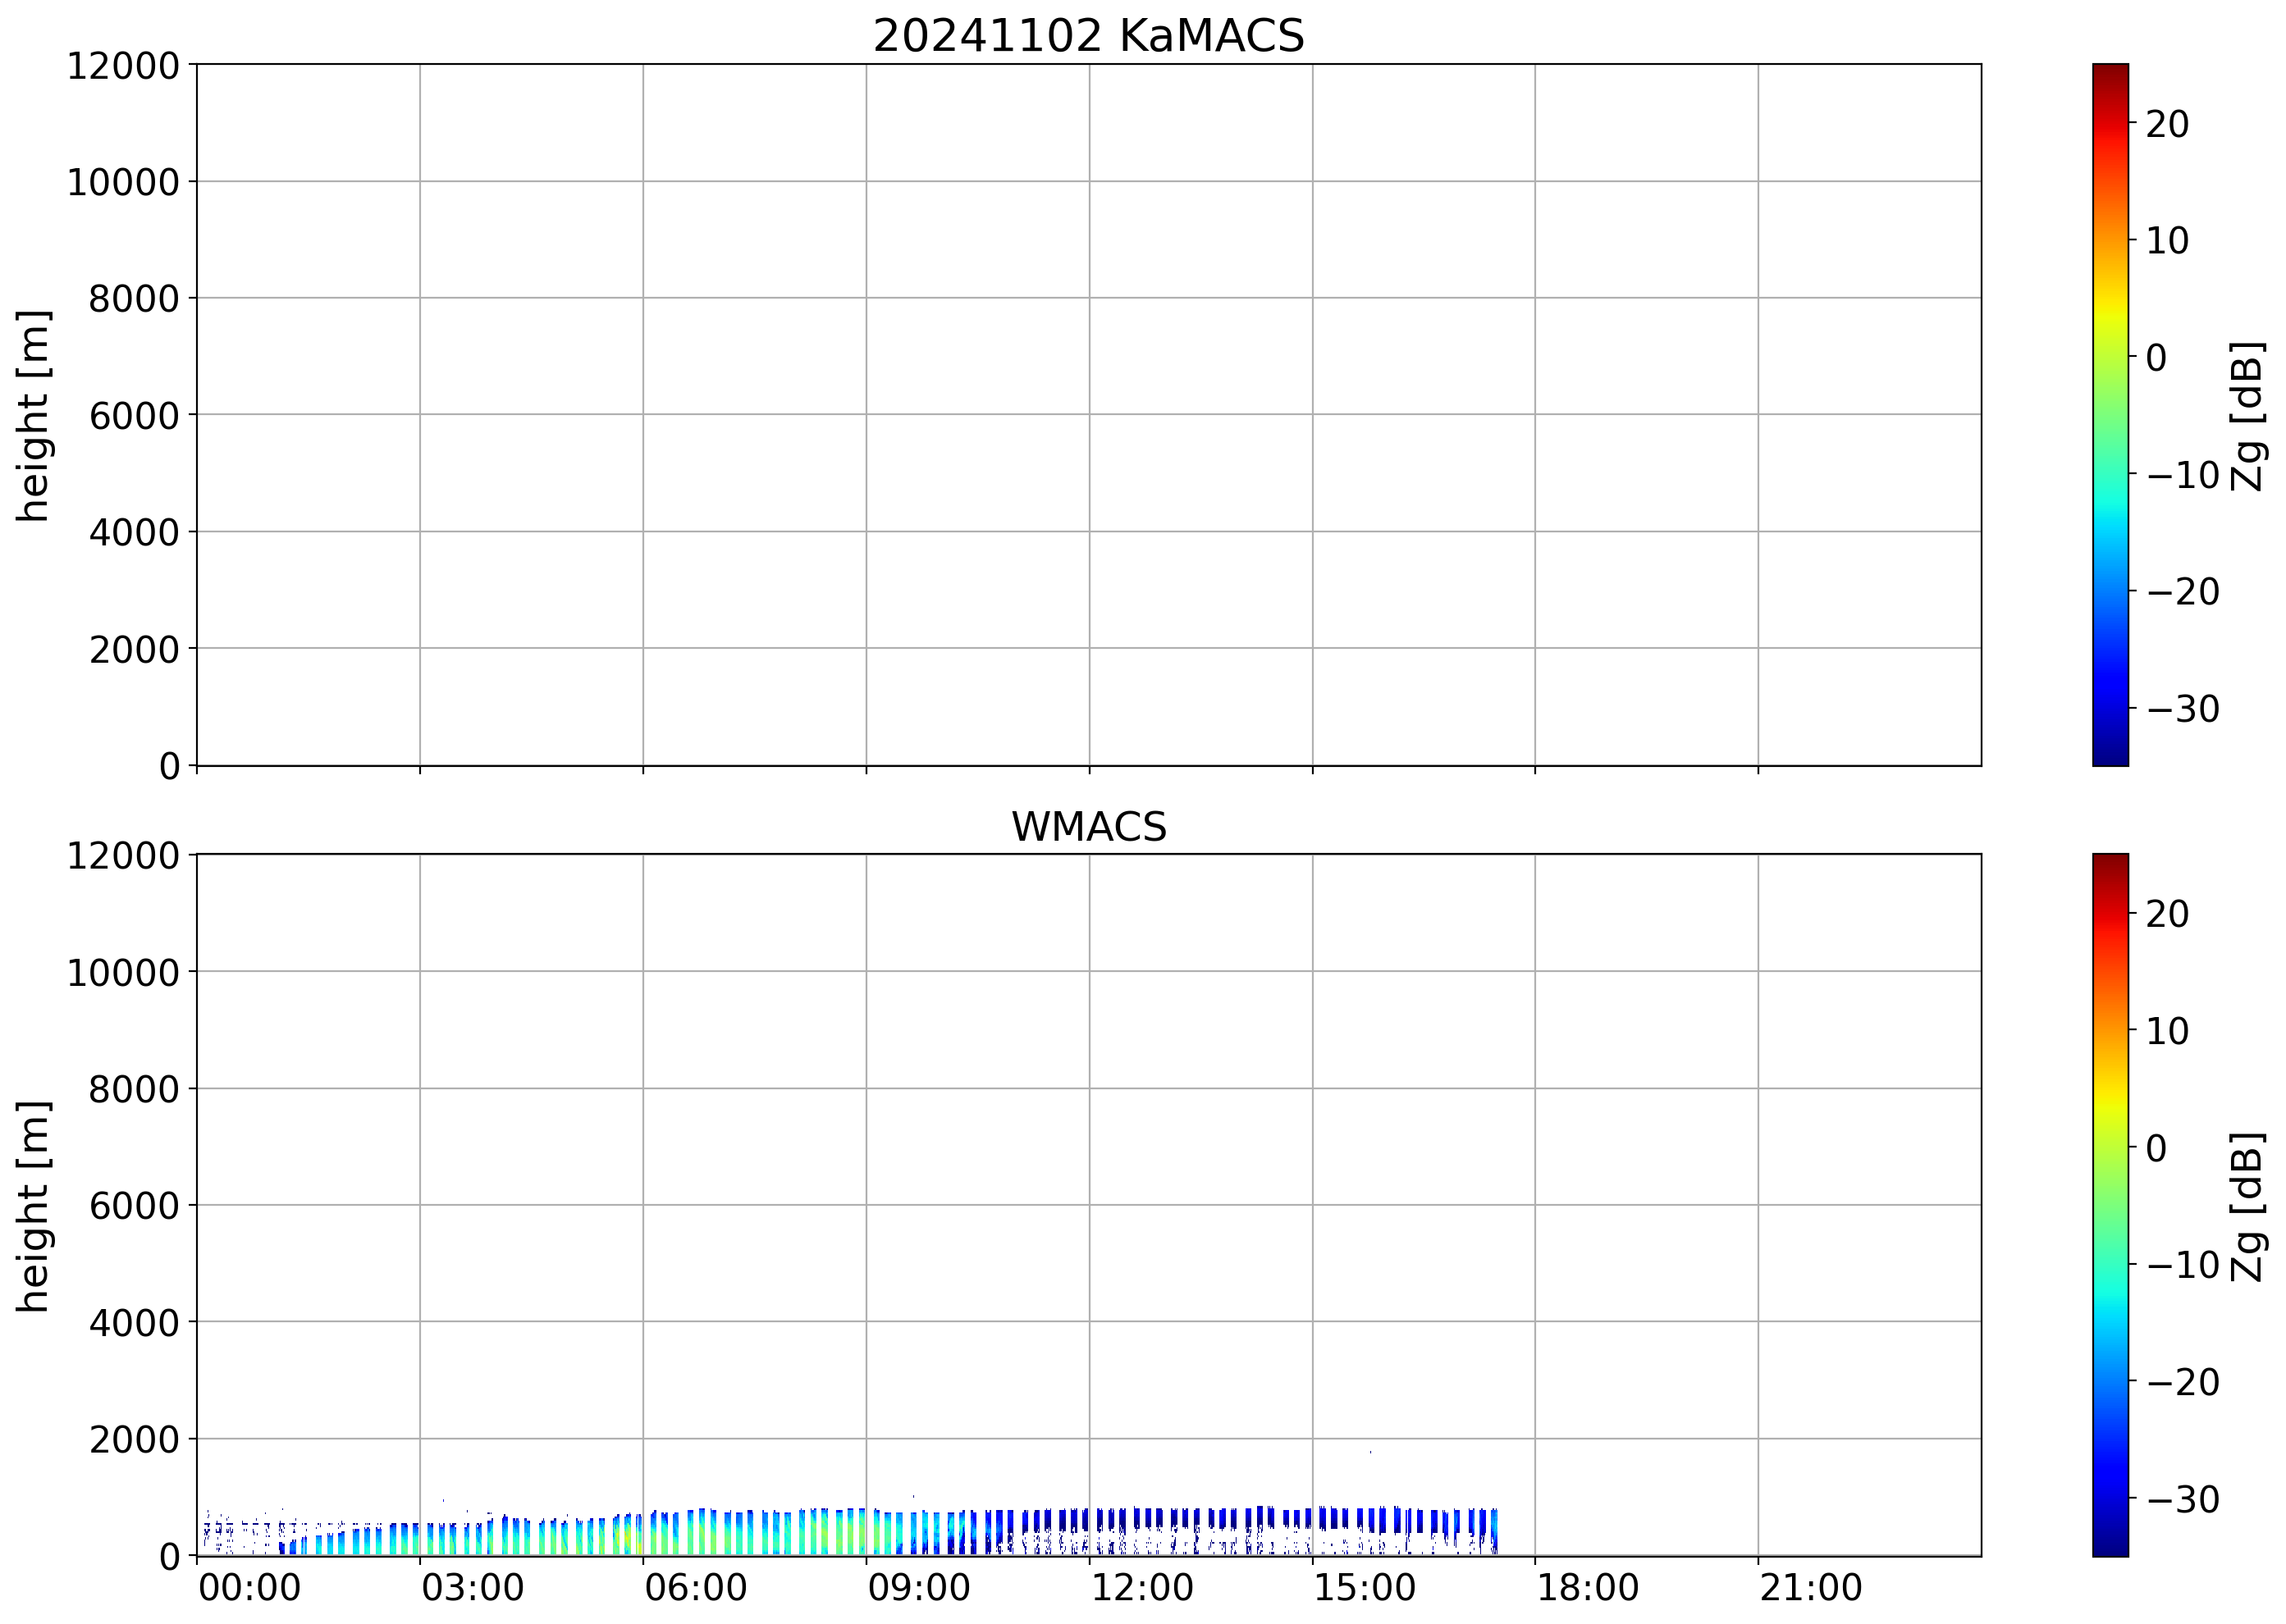Click the 12:00 x-axis tick label
2286x1624 pixels.
pyautogui.click(x=1141, y=1588)
